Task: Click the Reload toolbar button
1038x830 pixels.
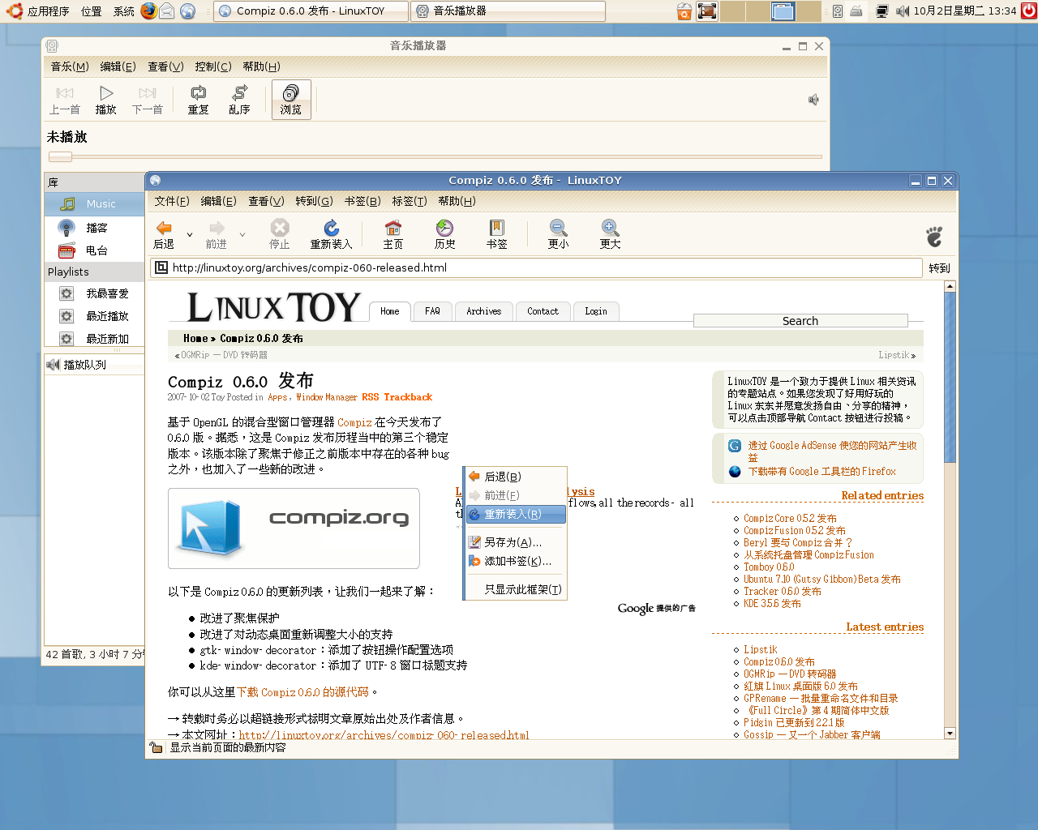Action: point(331,234)
